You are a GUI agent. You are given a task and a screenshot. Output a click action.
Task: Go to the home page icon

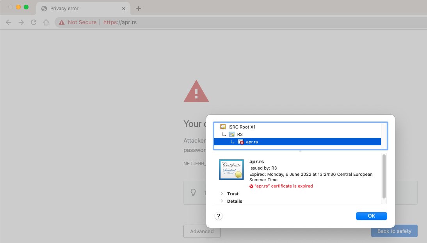click(x=46, y=22)
